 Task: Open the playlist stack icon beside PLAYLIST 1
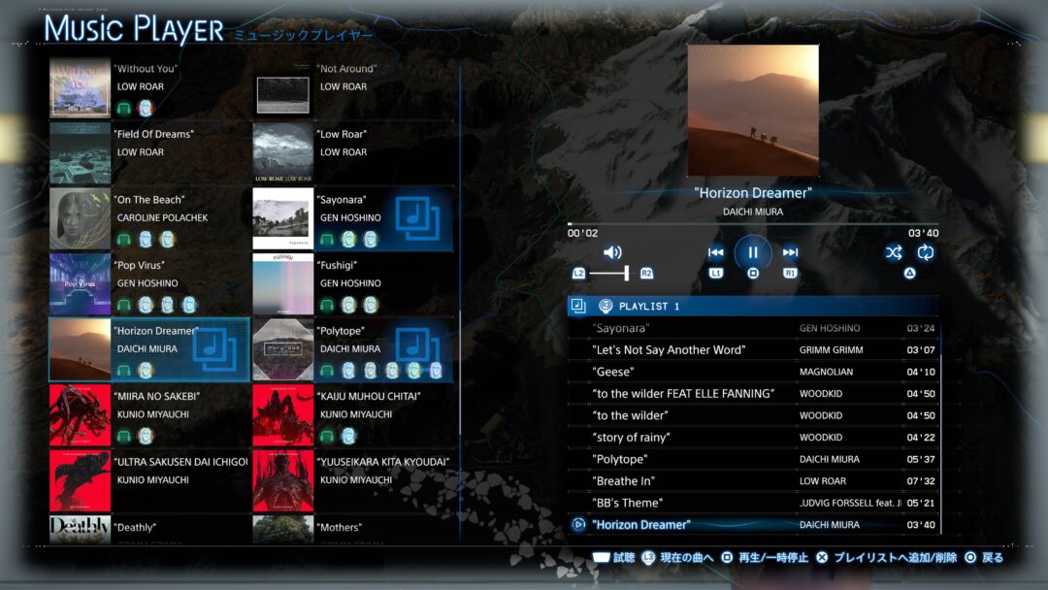(x=578, y=306)
